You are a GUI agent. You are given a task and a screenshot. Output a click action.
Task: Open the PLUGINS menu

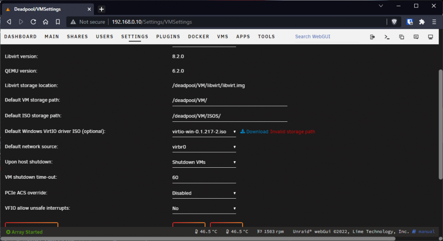point(168,37)
